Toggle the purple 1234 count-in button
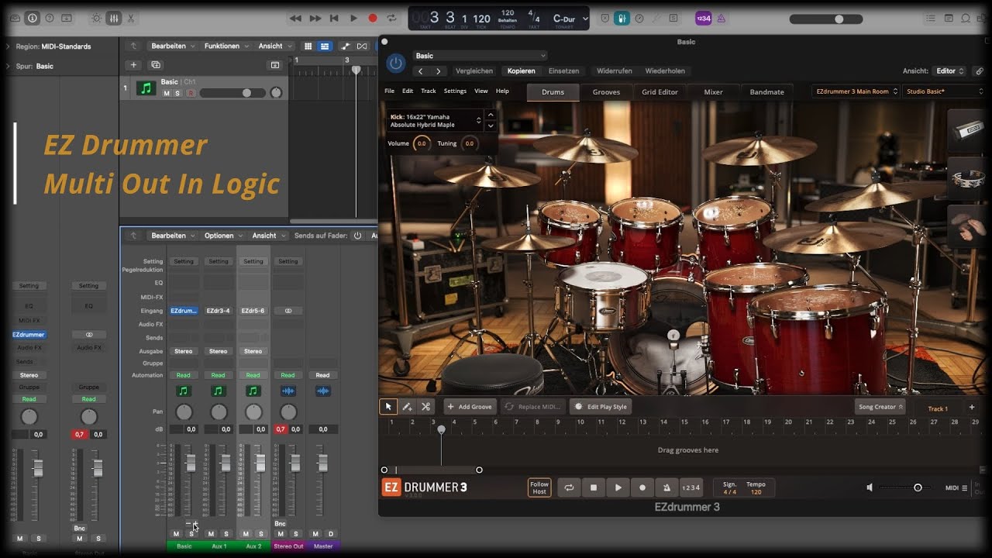Viewport: 992px width, 558px height. [703, 18]
